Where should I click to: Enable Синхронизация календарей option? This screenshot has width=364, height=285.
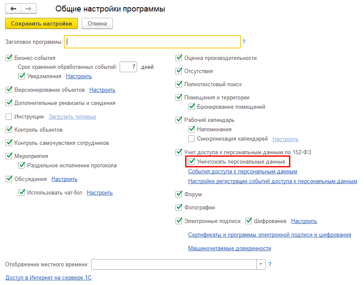(192, 139)
